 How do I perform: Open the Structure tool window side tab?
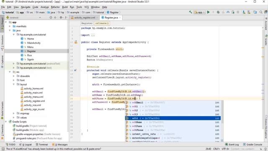[x=2, y=43]
